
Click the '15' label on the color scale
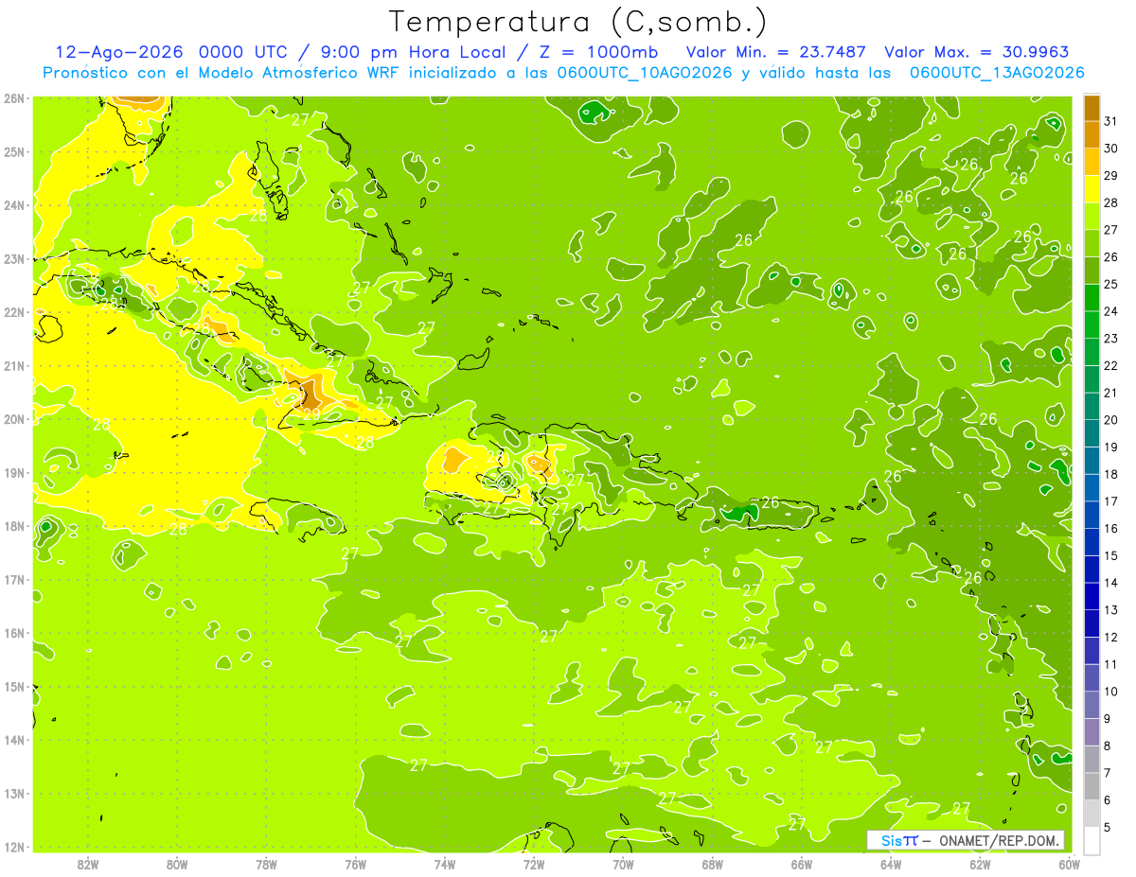[x=1110, y=556]
